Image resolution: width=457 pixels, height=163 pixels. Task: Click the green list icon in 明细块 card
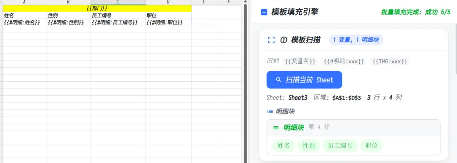click(275, 128)
